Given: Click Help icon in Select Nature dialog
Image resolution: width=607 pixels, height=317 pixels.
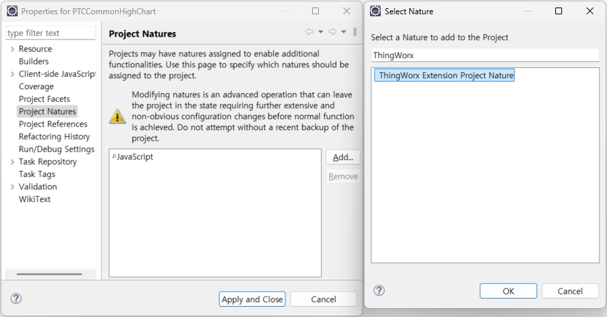Looking at the screenshot, I should [379, 290].
